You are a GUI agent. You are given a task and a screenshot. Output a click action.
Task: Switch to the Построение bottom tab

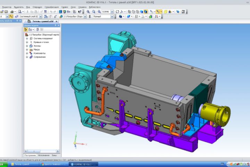pos(30,155)
